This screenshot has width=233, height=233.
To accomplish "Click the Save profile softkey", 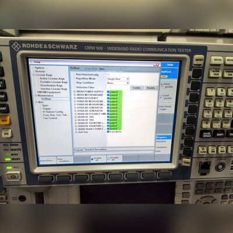I will tap(168, 85).
